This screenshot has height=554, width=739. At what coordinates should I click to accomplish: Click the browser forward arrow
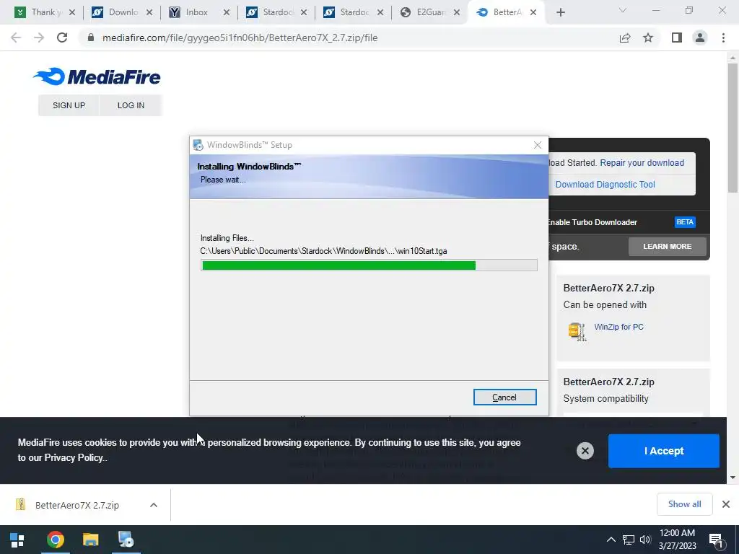coord(39,38)
